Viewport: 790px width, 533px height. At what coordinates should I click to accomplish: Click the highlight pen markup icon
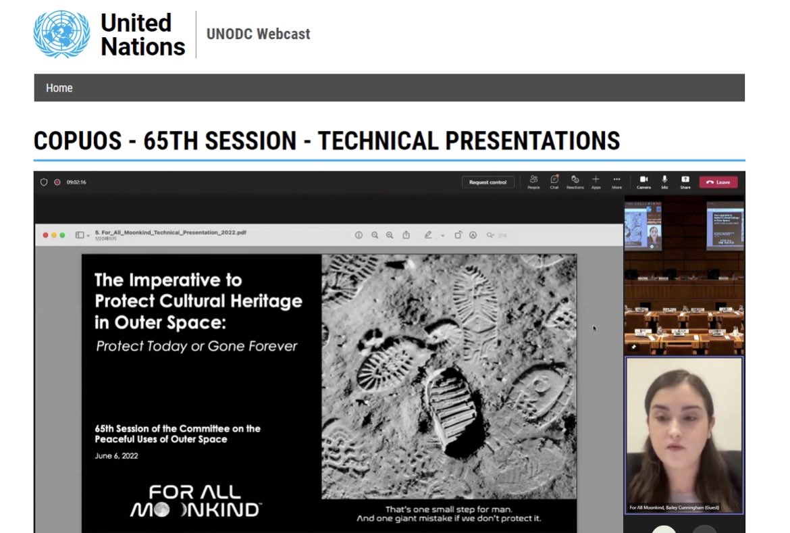pyautogui.click(x=428, y=234)
